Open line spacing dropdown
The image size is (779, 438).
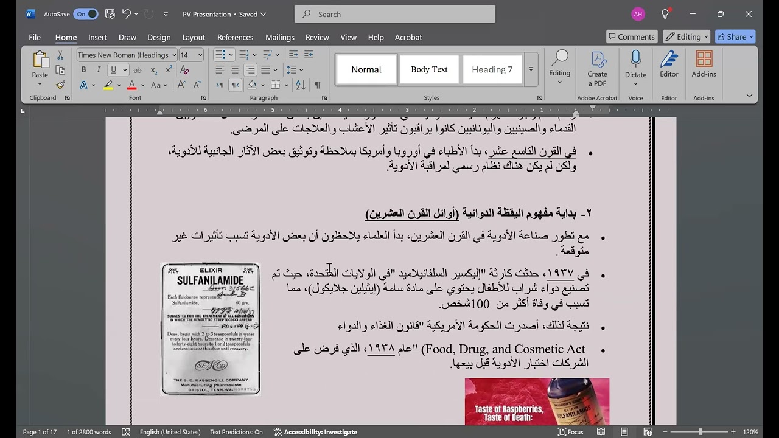301,70
